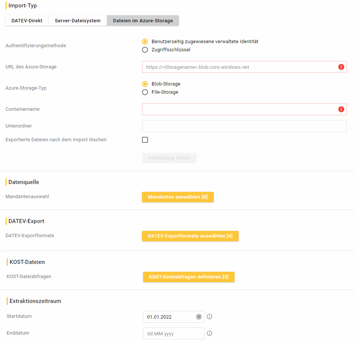Select the Dateien im Azure-Storage tab
The image size is (355, 342).
click(143, 21)
